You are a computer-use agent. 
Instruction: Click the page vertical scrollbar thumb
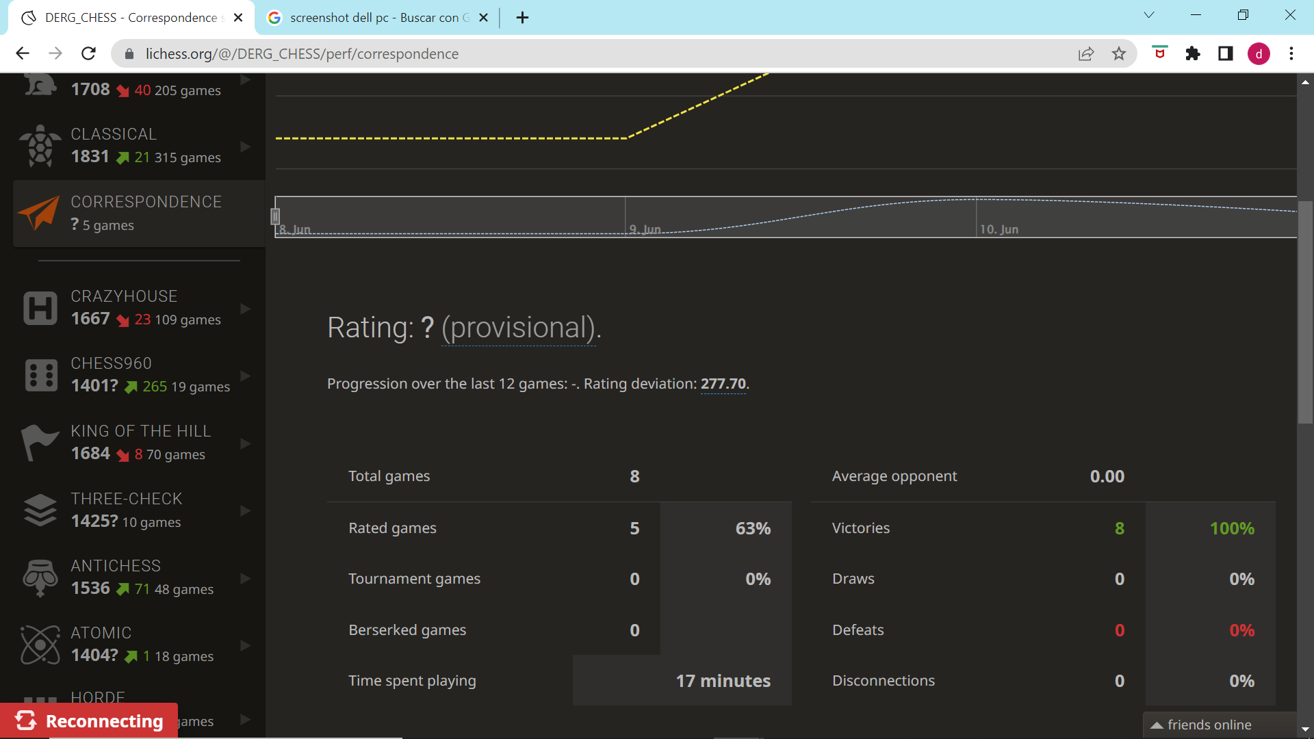[1305, 312]
